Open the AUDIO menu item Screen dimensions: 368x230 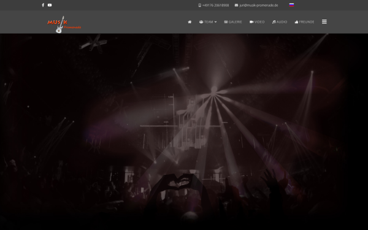coord(280,22)
